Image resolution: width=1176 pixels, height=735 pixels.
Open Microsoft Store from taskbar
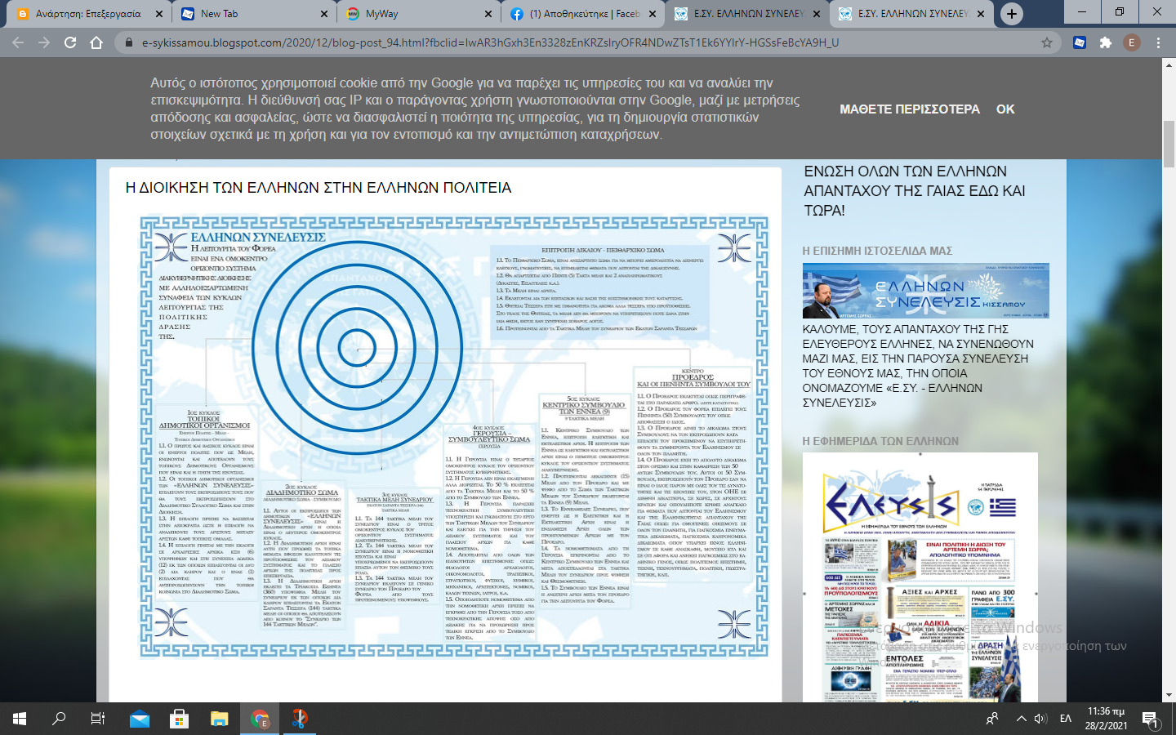point(179,719)
